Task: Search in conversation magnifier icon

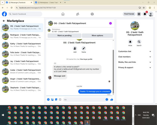Action: point(139,42)
